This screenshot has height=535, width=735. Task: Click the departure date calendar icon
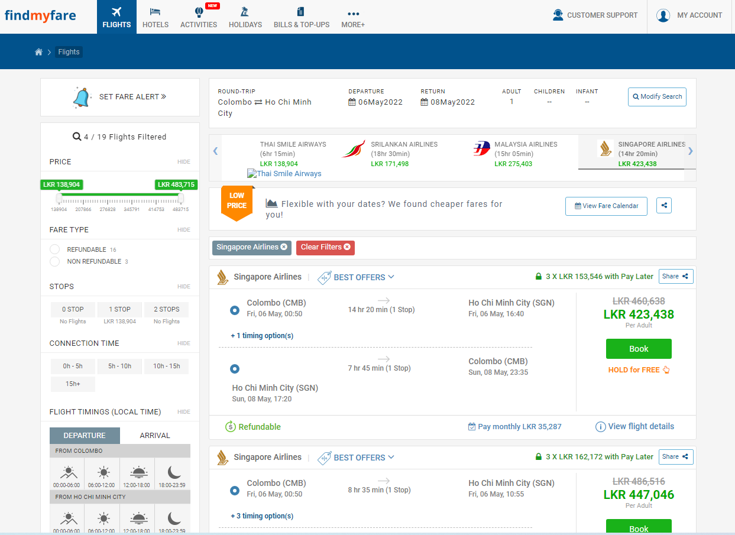tap(352, 102)
